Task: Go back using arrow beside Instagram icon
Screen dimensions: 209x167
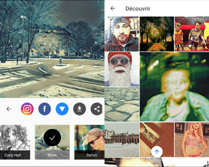Action: click(x=9, y=109)
